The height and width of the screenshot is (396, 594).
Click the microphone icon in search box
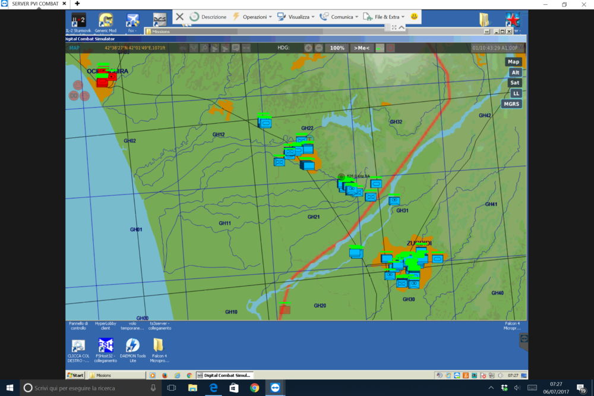[153, 388]
